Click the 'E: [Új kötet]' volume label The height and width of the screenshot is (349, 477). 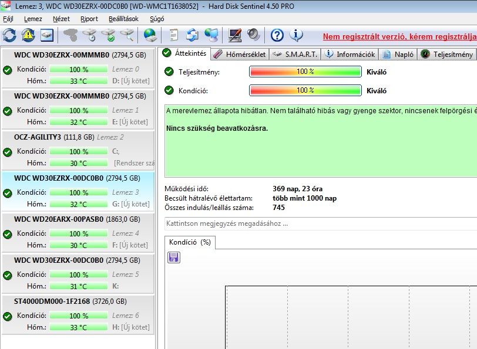130,122
